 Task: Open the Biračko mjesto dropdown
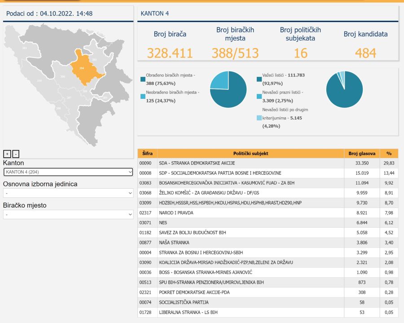[x=68, y=214]
